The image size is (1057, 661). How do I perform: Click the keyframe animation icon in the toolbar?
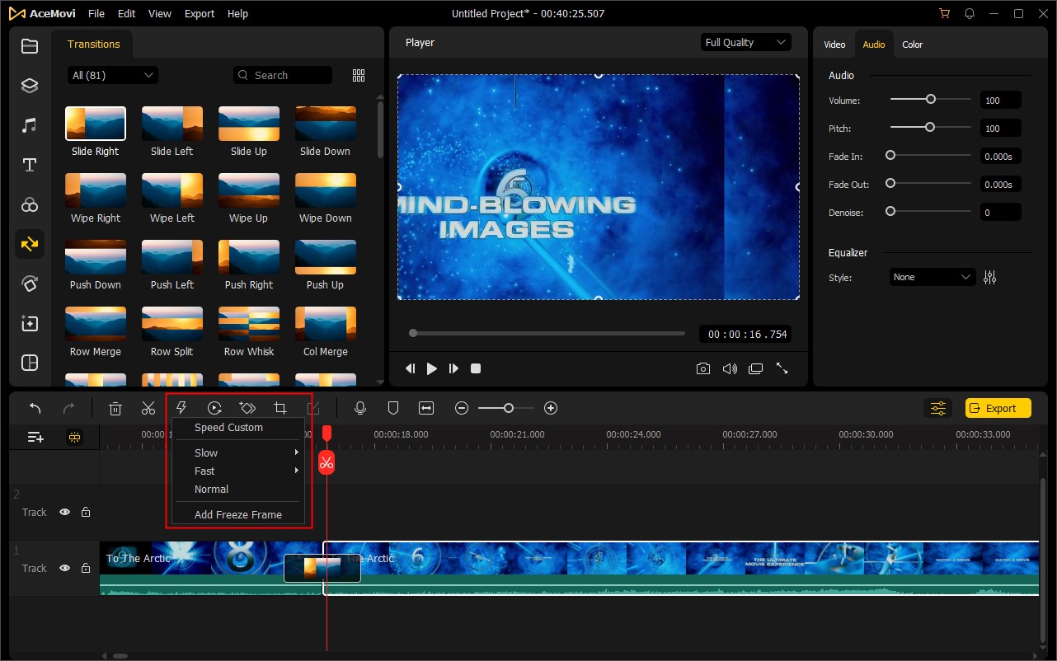click(247, 407)
